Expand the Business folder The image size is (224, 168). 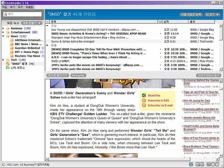[x=3, y=28]
